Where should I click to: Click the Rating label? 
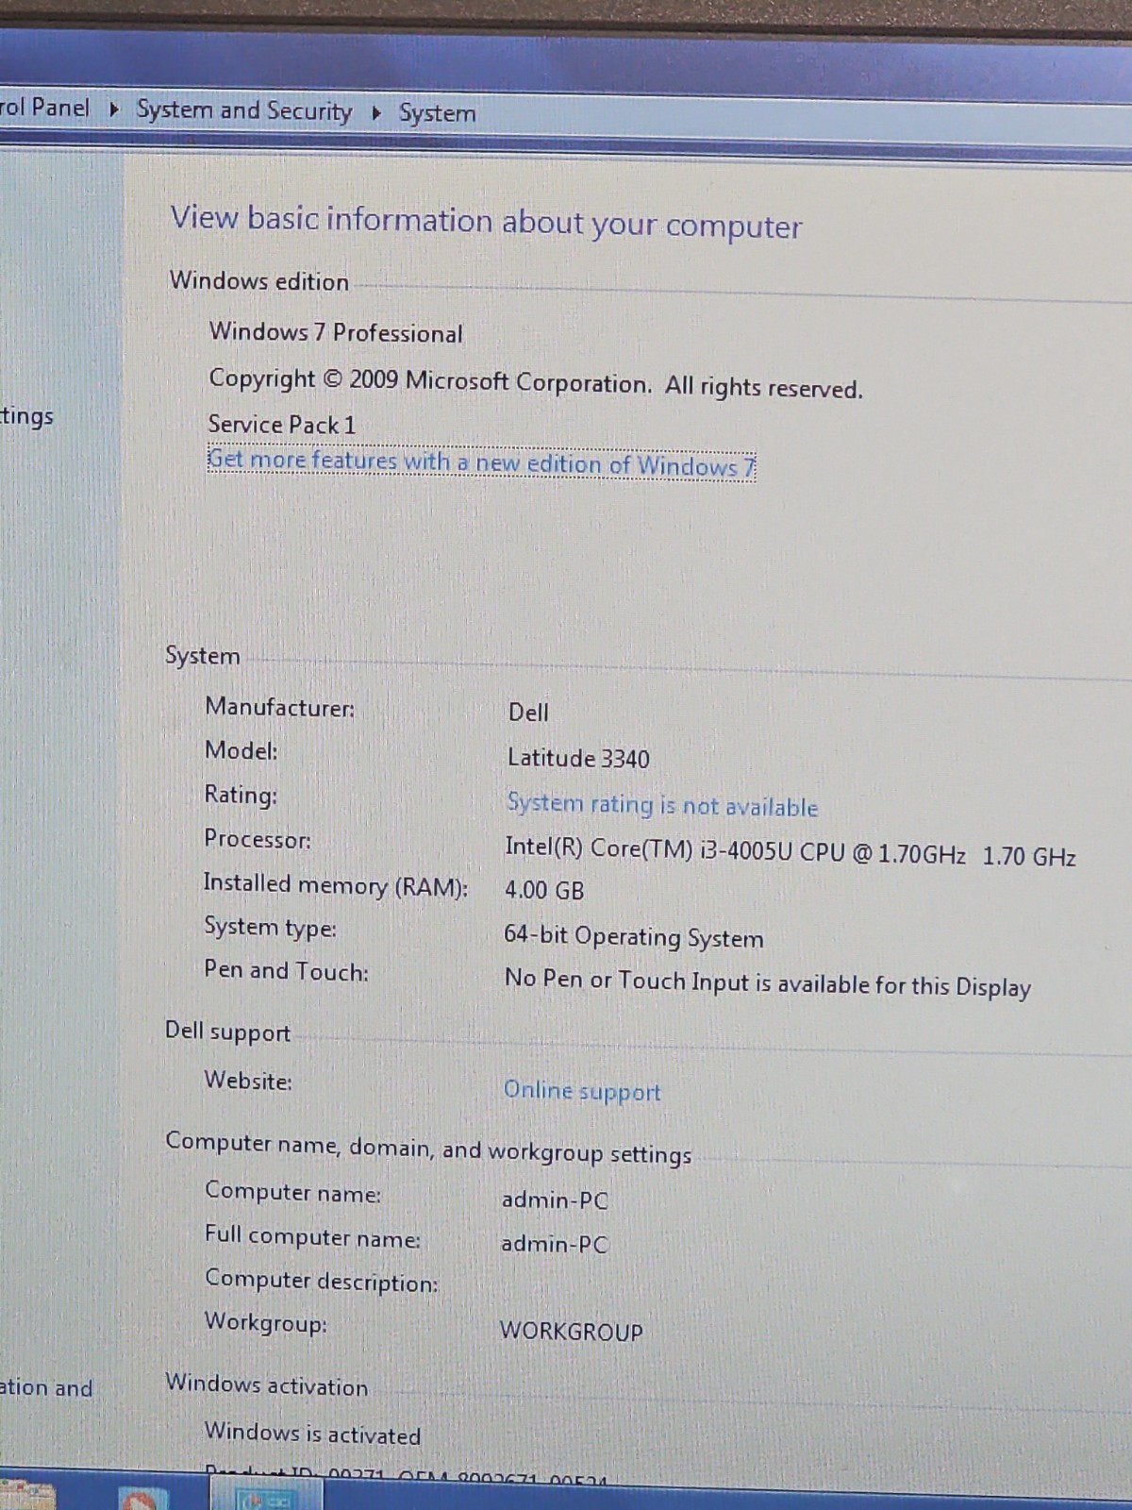pyautogui.click(x=241, y=795)
